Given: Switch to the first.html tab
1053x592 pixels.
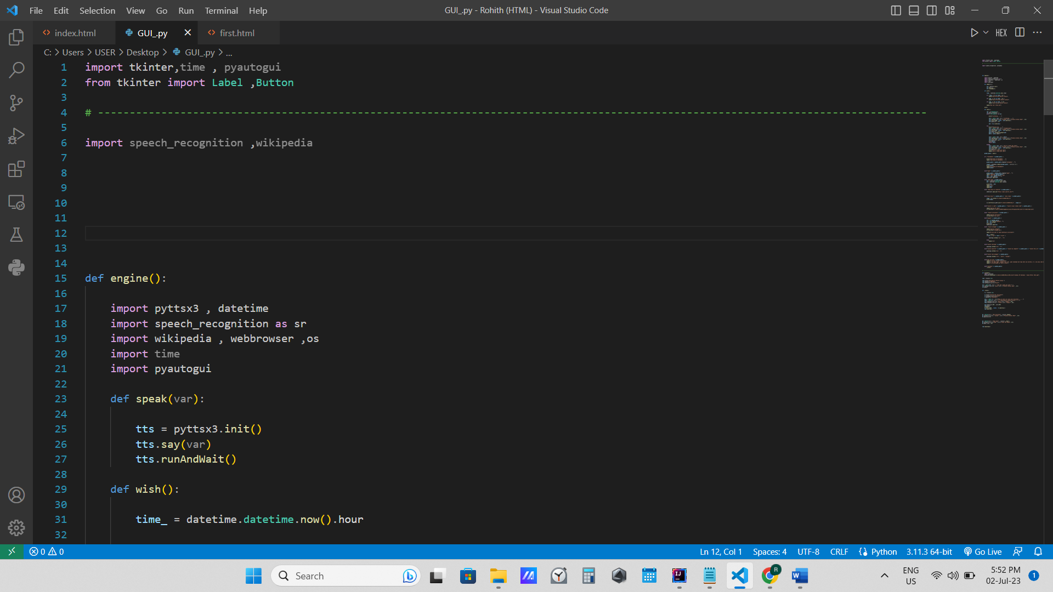Looking at the screenshot, I should click(237, 33).
